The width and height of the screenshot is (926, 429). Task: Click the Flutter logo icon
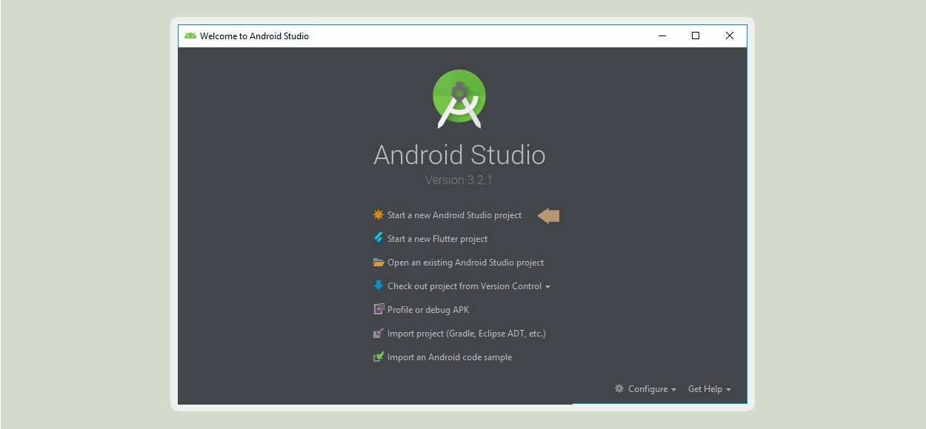(379, 238)
